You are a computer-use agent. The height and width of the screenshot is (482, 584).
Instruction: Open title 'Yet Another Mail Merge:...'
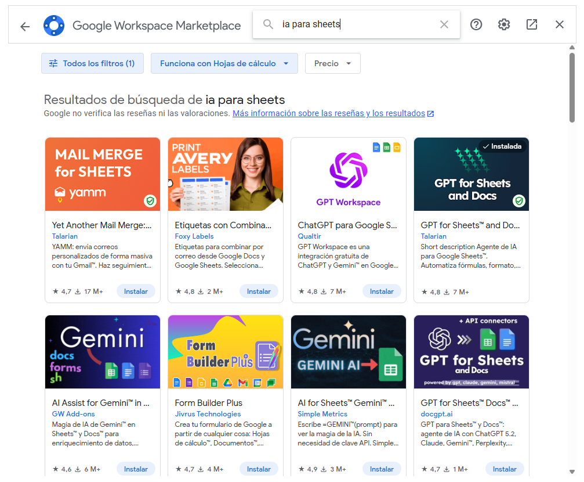click(101, 225)
